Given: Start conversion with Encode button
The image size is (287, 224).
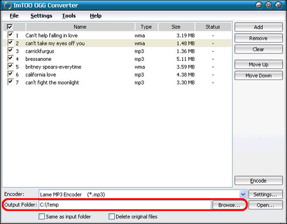Looking at the screenshot, I should pyautogui.click(x=258, y=181).
